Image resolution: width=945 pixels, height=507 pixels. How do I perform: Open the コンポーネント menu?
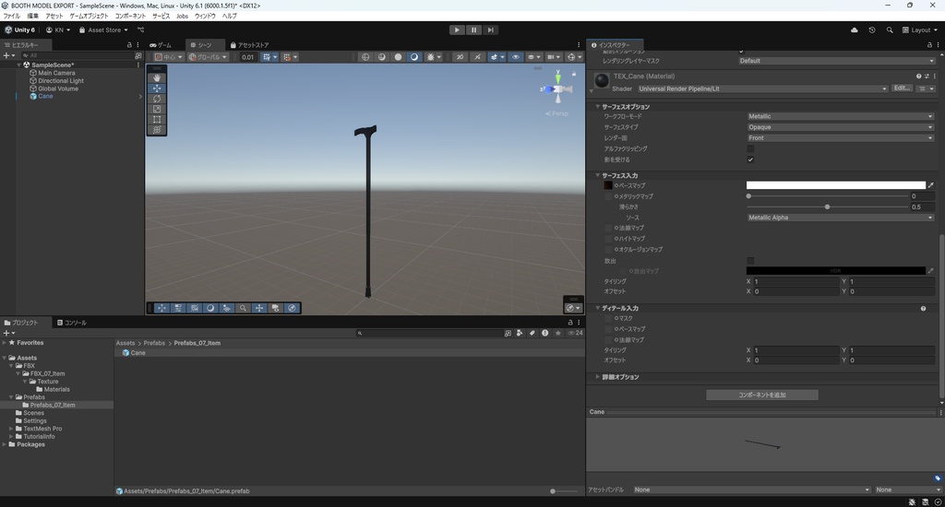[130, 16]
